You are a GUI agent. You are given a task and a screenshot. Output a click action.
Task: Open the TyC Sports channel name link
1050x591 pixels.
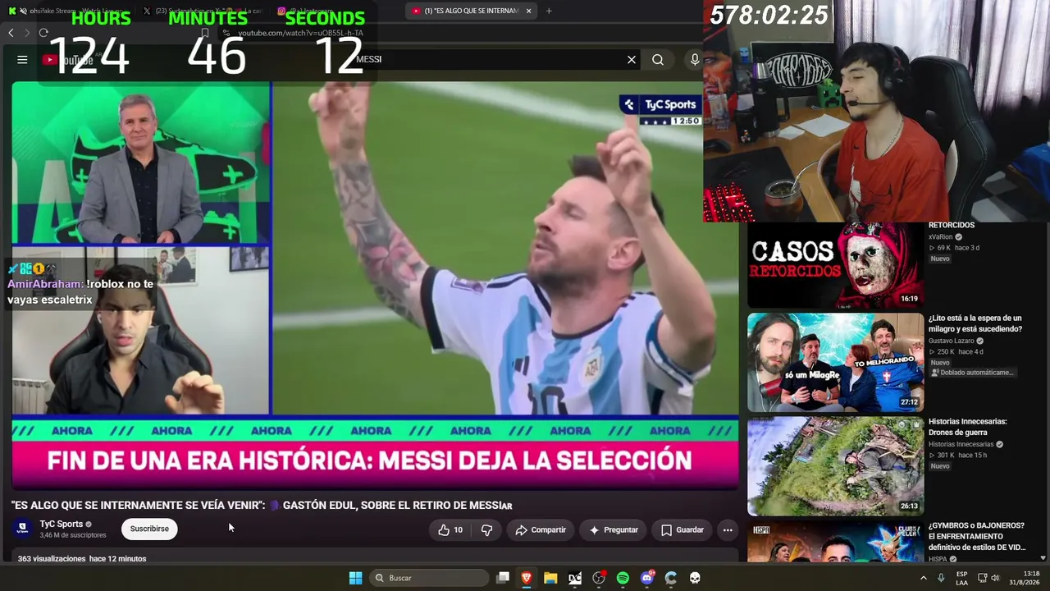[62, 524]
